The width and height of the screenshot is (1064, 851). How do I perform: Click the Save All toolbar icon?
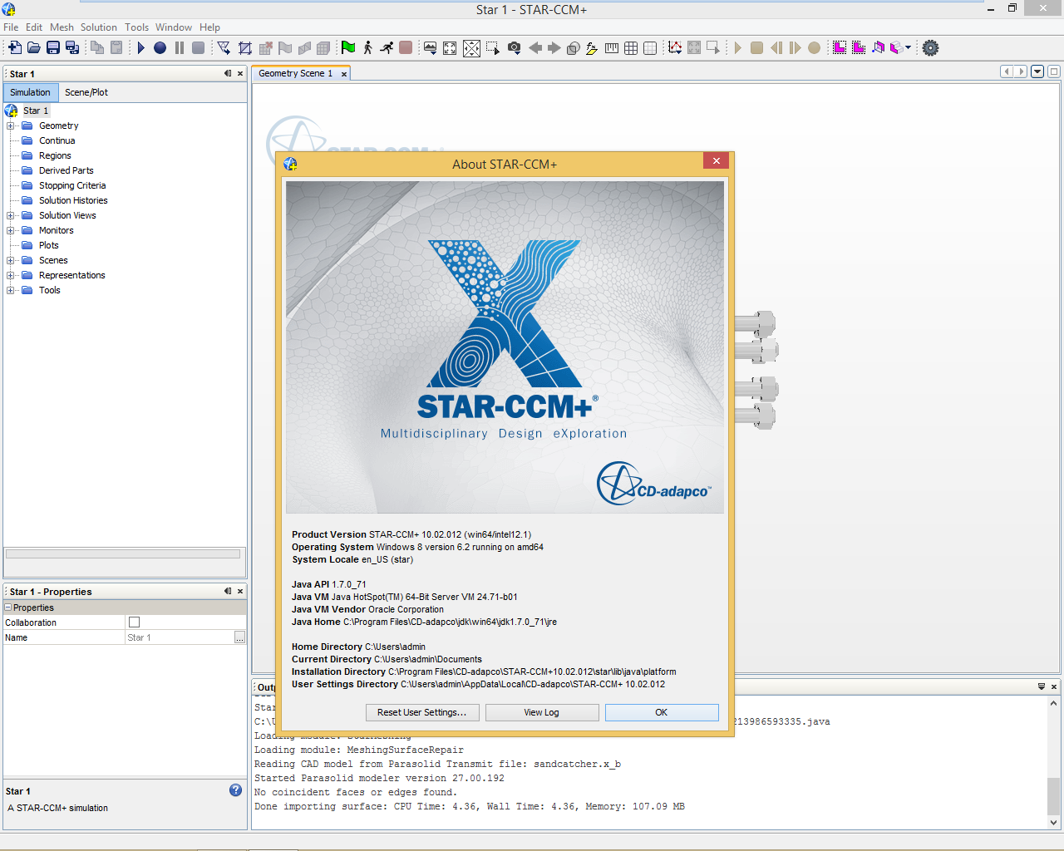pyautogui.click(x=72, y=48)
